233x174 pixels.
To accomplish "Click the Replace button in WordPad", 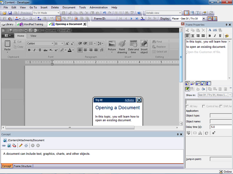I will [x=159, y=47].
